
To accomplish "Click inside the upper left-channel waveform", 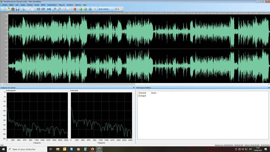I will coord(139,32).
